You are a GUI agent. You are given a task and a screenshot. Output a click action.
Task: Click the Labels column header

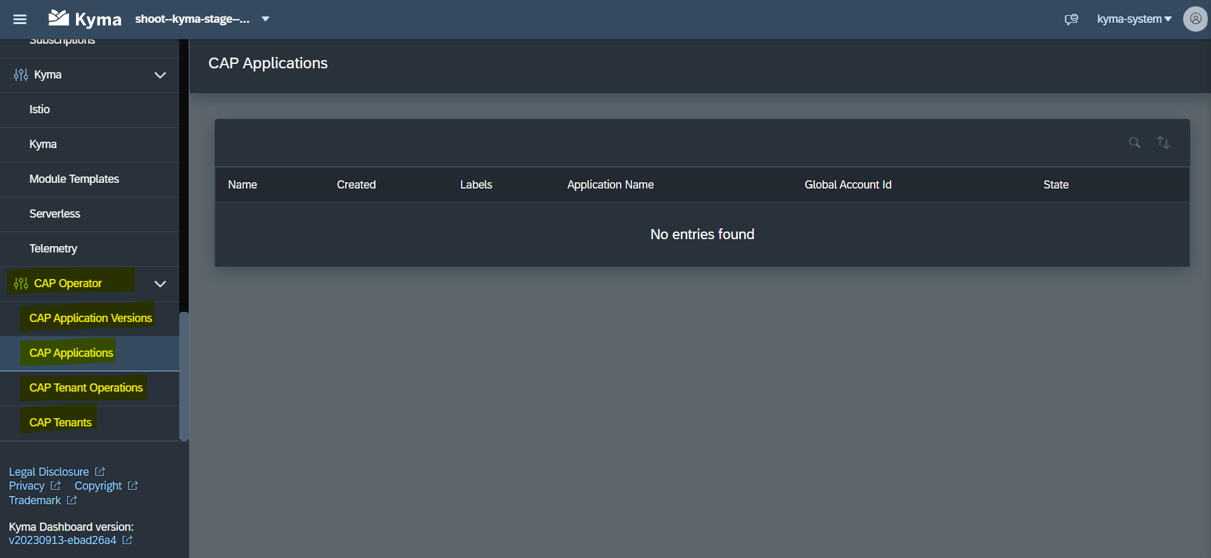pos(476,185)
